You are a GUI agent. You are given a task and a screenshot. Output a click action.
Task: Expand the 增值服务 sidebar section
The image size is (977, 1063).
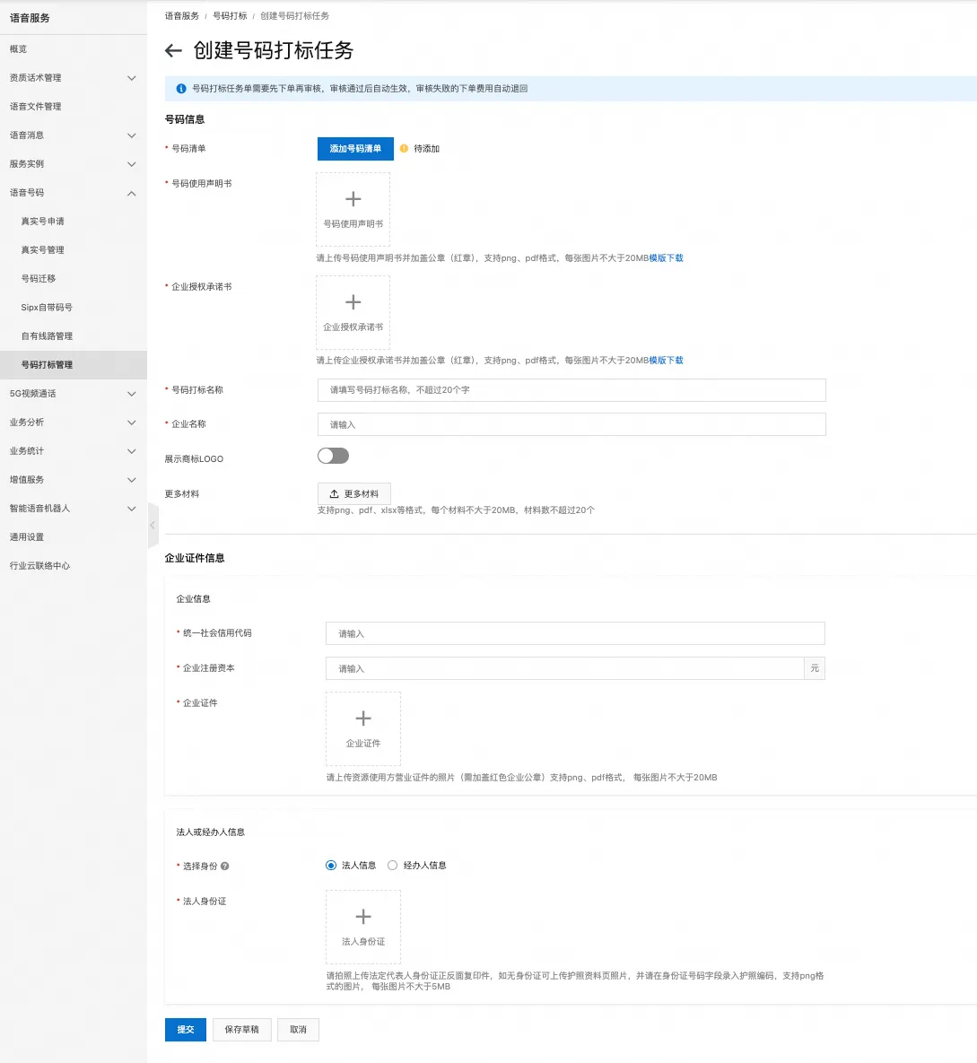(132, 480)
